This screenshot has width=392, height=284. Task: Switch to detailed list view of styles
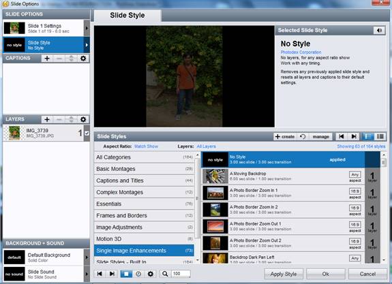pos(368,136)
